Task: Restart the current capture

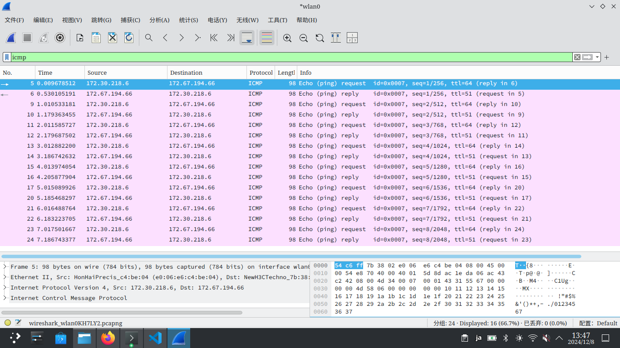Action: [x=44, y=38]
